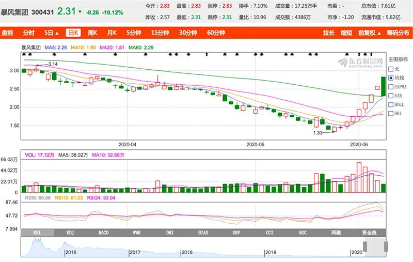Switch to the 盘前 pre-market tab
This screenshot has width=413, height=262.
pyautogui.click(x=7, y=33)
